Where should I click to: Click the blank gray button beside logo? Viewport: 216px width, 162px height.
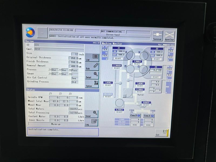(42, 33)
